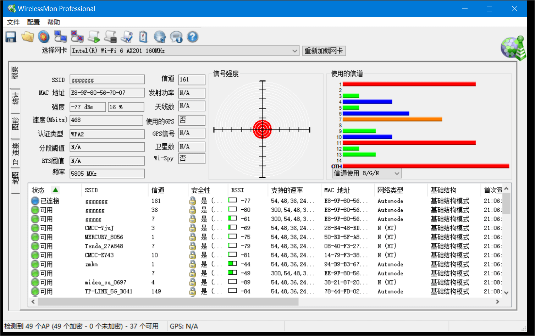
Task: Stop logging with the black square script icon
Action: click(110, 37)
